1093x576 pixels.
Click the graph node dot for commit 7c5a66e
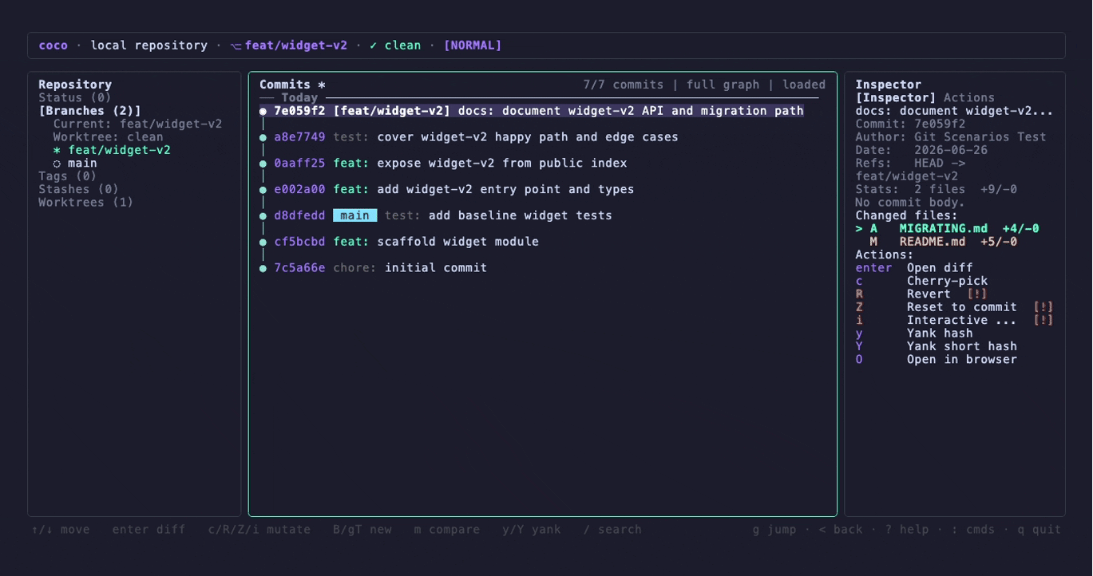[x=263, y=268]
